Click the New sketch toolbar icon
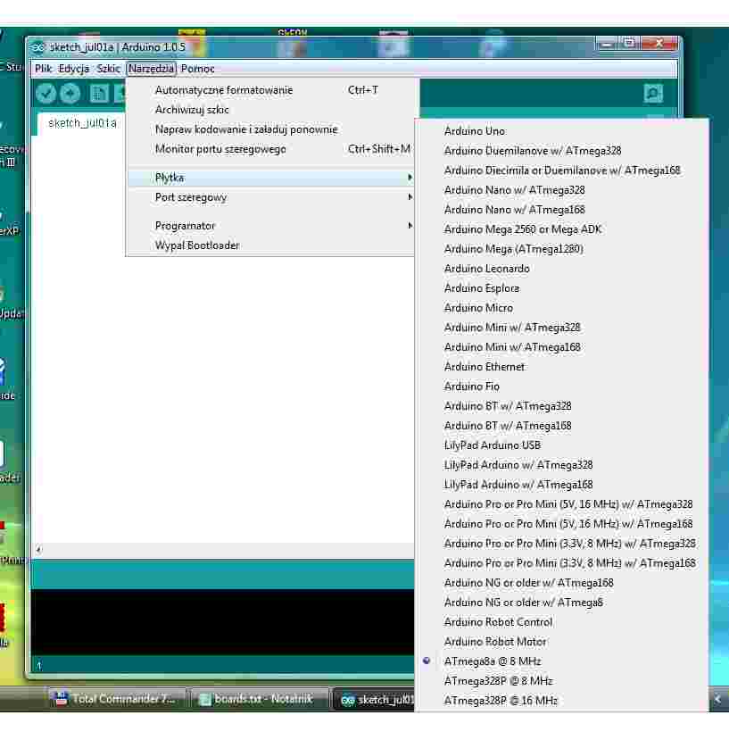 point(99,93)
